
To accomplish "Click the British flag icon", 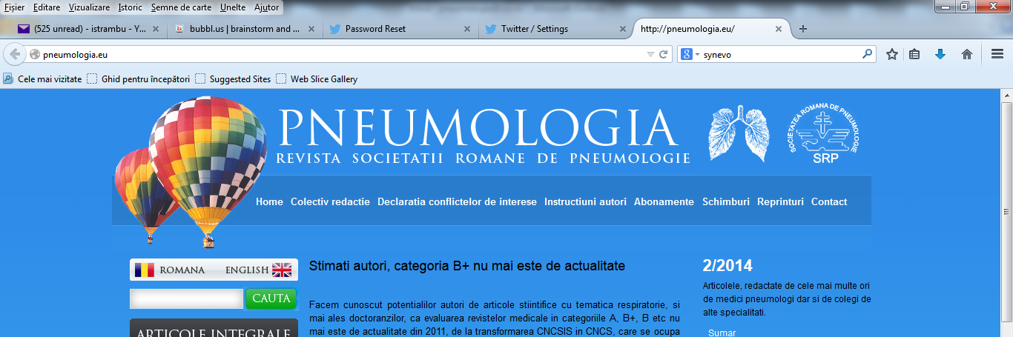I will [282, 270].
